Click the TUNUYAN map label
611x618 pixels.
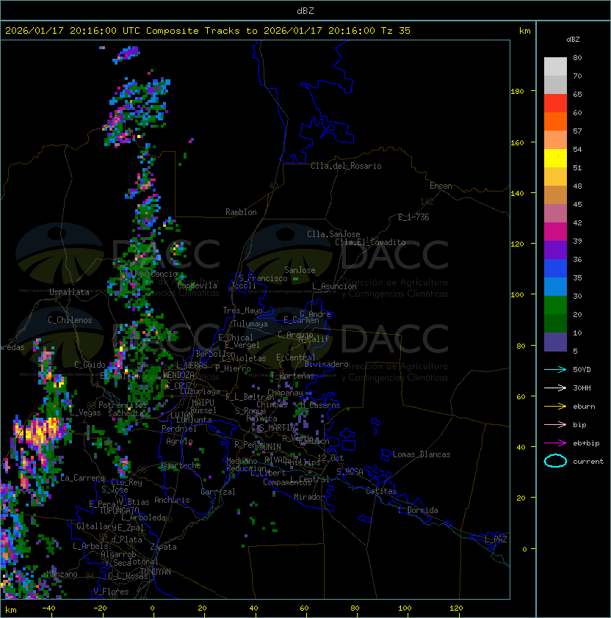coord(156,572)
